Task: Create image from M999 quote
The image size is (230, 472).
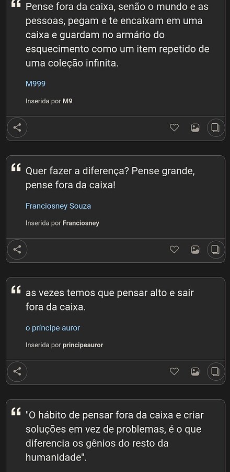Action: tap(195, 127)
